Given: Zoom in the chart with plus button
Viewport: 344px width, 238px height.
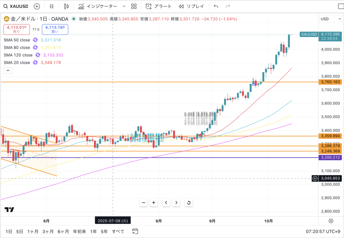Looking at the screenshot, I should [x=154, y=202].
